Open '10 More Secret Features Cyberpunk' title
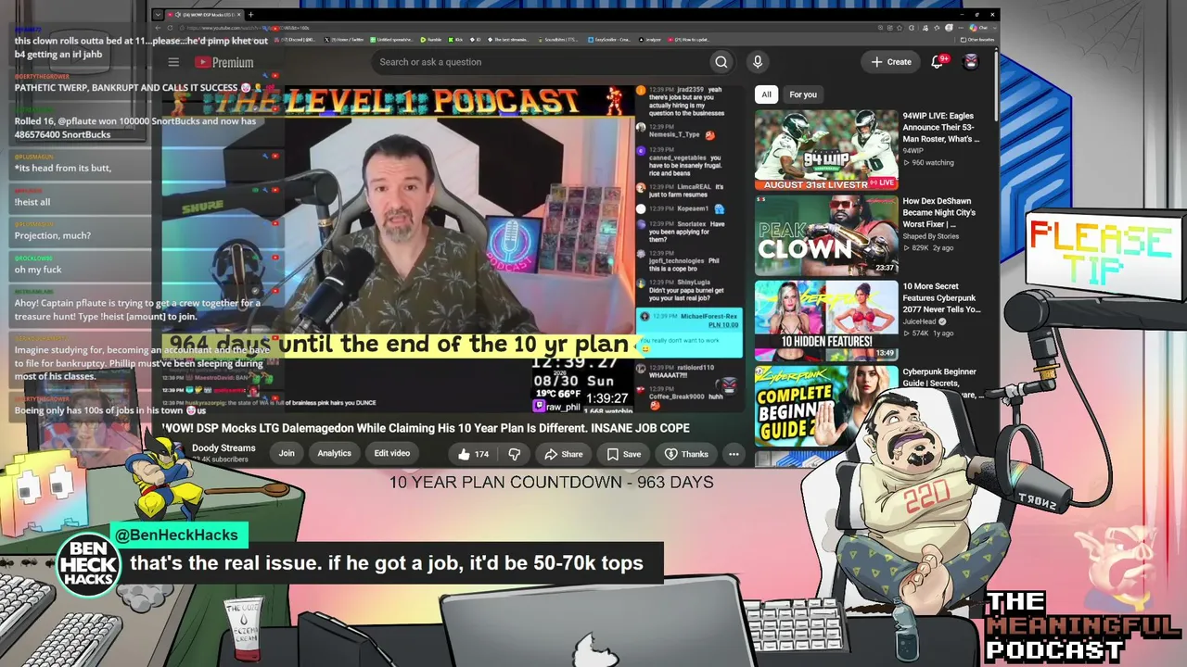The image size is (1187, 667). pos(941,297)
